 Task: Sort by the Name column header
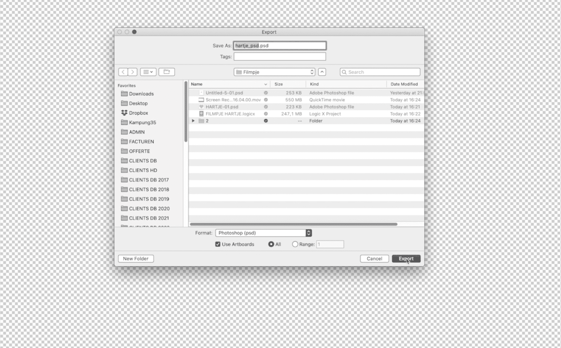229,84
